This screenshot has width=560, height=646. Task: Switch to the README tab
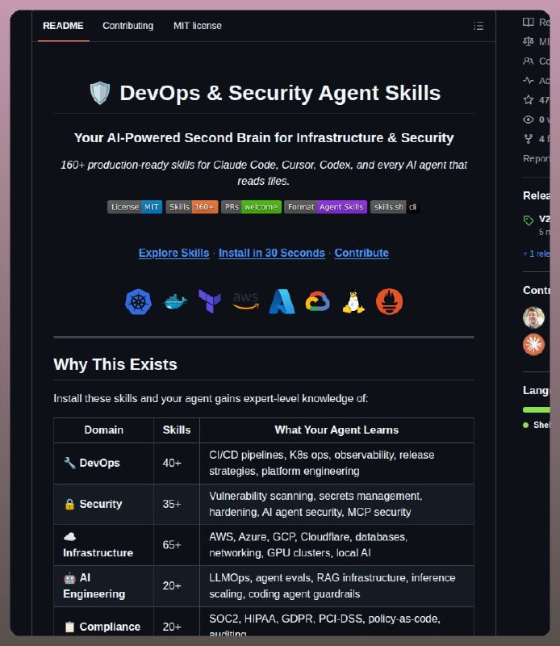pos(64,26)
